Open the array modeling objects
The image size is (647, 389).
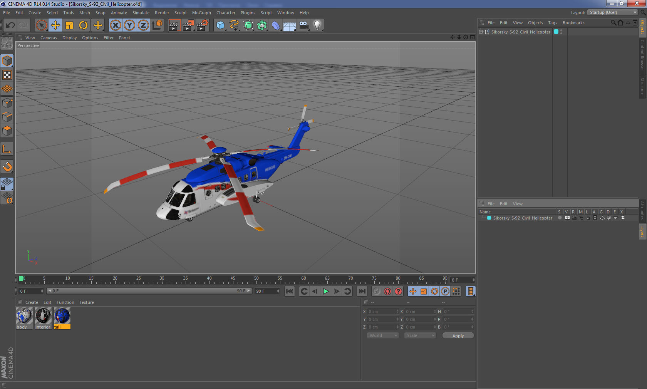262,25
